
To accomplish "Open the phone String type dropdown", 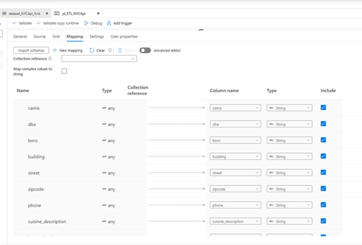I will pyautogui.click(x=289, y=205).
